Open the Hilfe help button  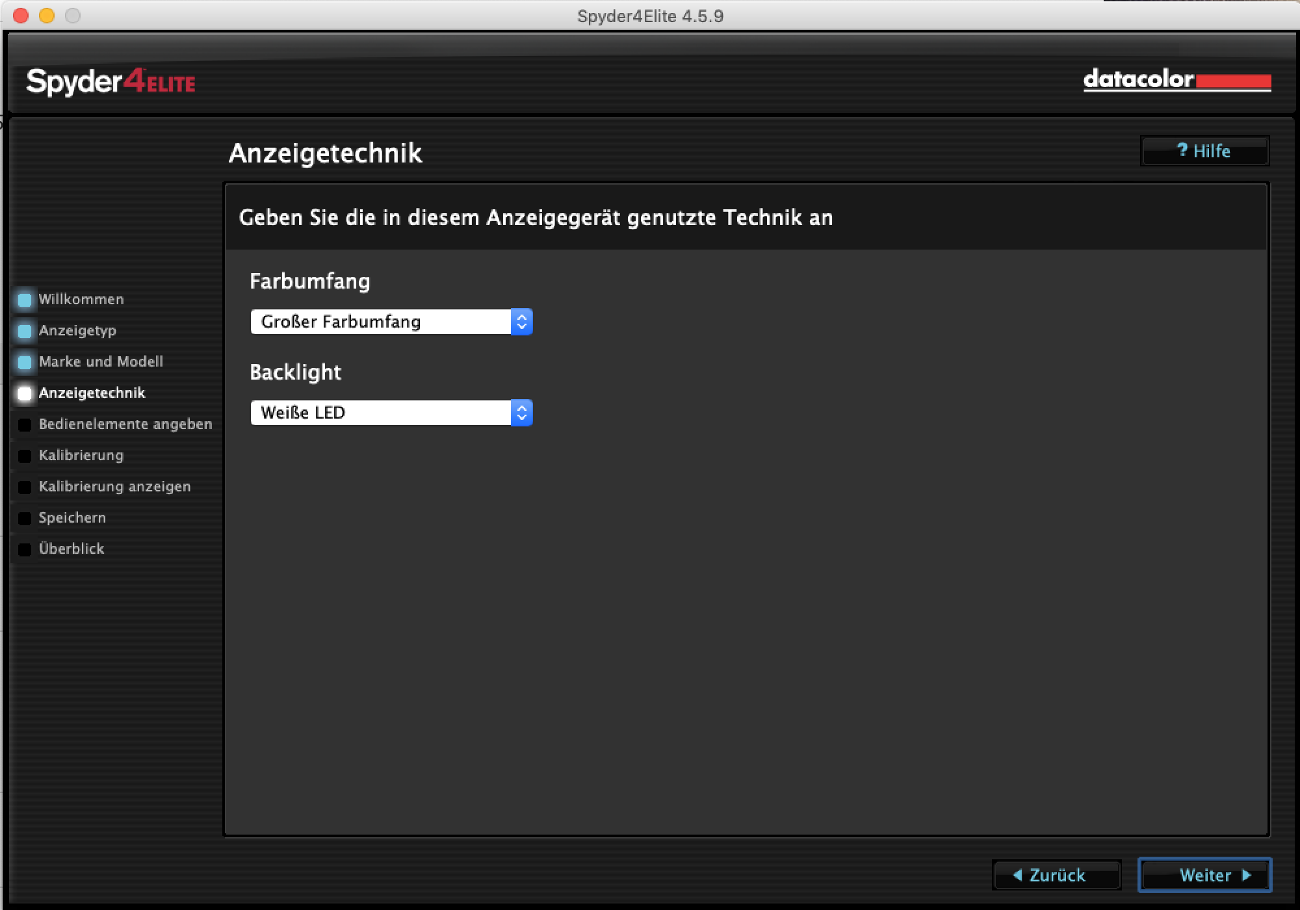pos(1204,151)
